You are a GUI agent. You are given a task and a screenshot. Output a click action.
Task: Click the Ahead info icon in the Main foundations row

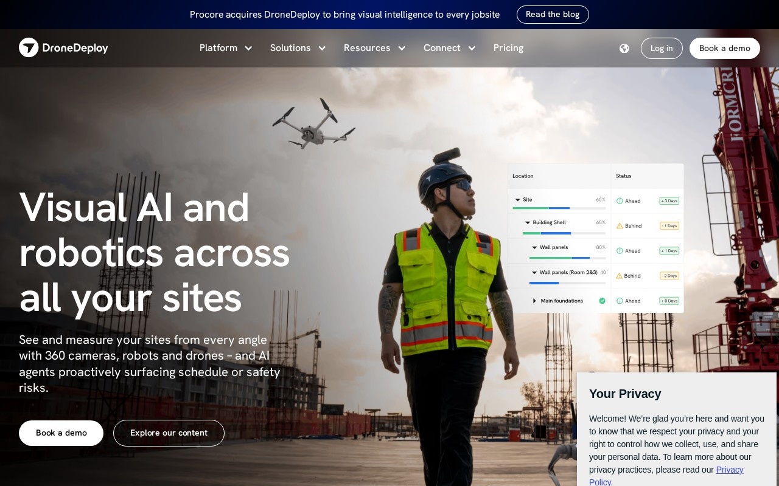[x=620, y=301]
